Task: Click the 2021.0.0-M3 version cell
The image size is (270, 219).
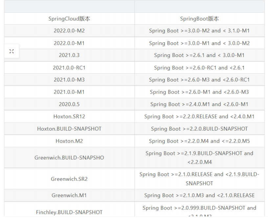Action: click(x=69, y=80)
